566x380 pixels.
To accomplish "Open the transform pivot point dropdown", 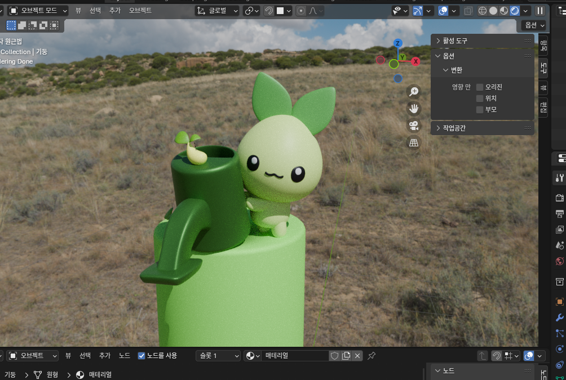I will (x=251, y=11).
